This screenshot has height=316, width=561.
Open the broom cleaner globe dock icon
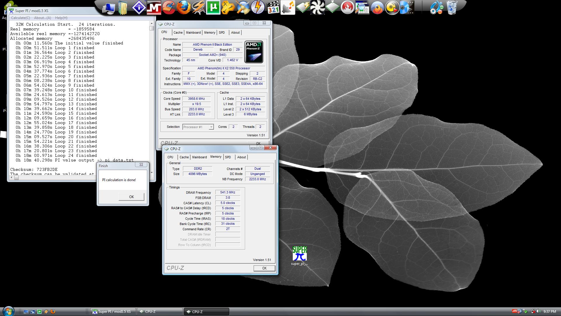point(243,8)
